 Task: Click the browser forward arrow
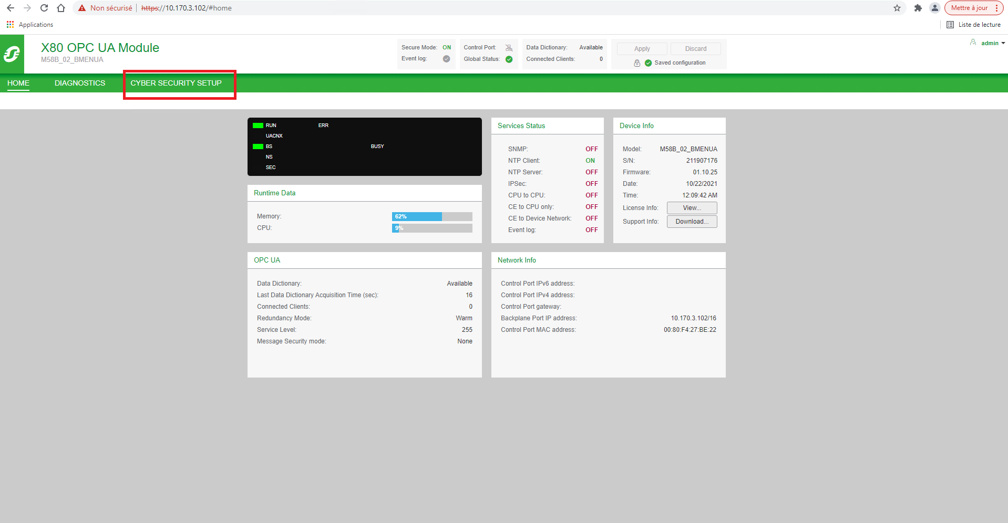[27, 8]
